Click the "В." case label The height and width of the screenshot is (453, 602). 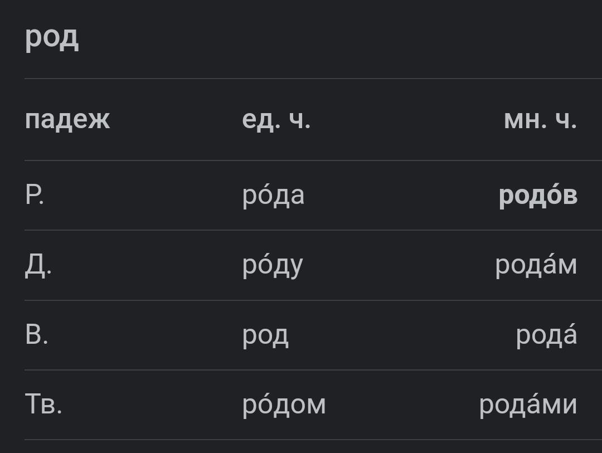click(36, 335)
